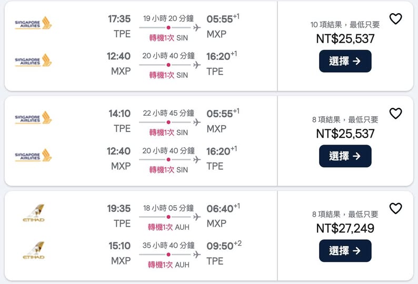Toggle heart on the Etihad NT$27,249 itinerary

pyautogui.click(x=395, y=209)
